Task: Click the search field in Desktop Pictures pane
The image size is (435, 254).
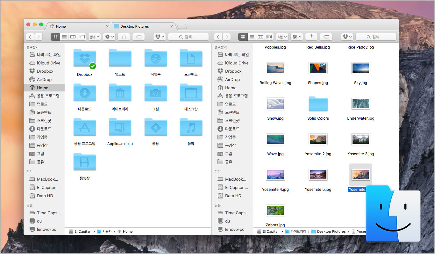Action: pyautogui.click(x=376, y=37)
